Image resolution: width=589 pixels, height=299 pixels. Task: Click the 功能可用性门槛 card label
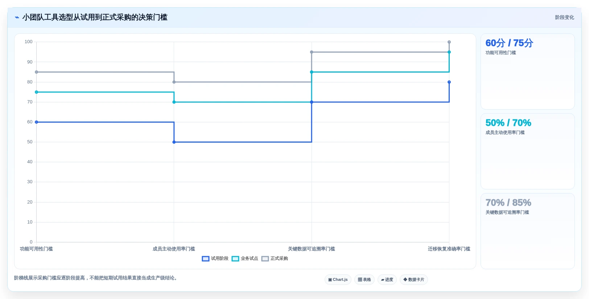[x=501, y=53]
